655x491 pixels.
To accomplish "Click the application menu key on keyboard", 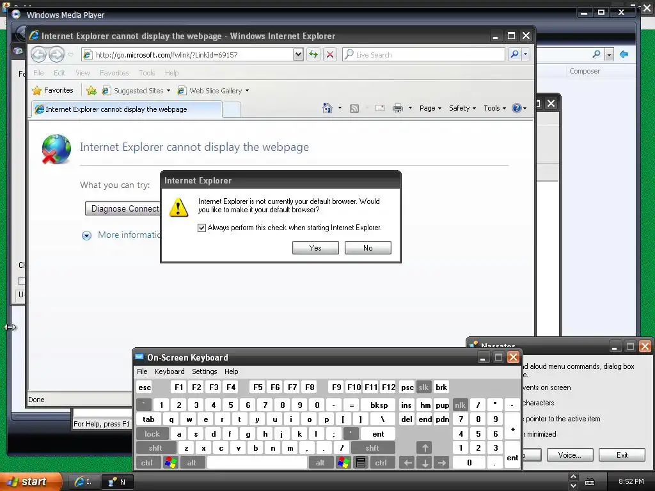I will 361,463.
